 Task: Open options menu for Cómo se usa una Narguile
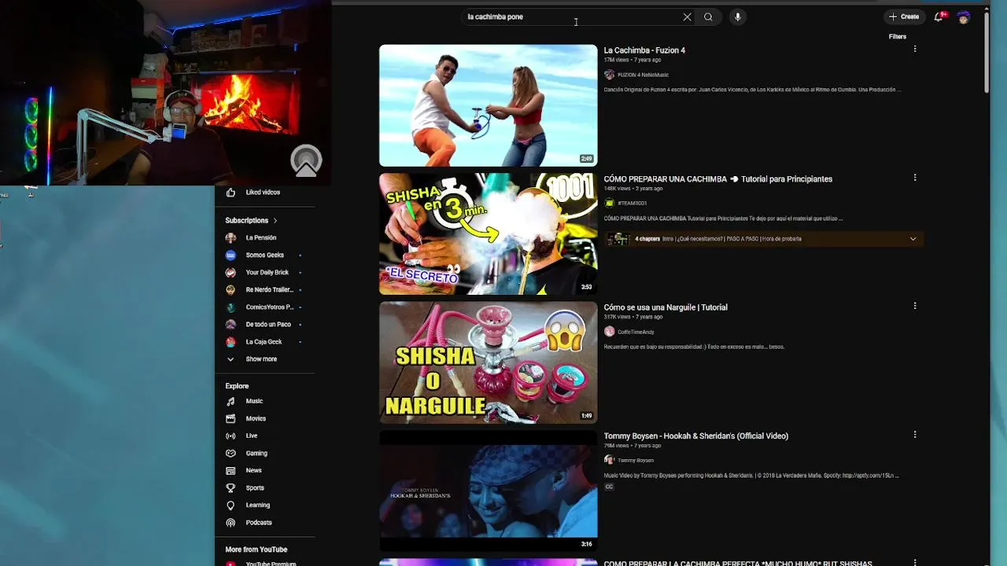pos(914,306)
